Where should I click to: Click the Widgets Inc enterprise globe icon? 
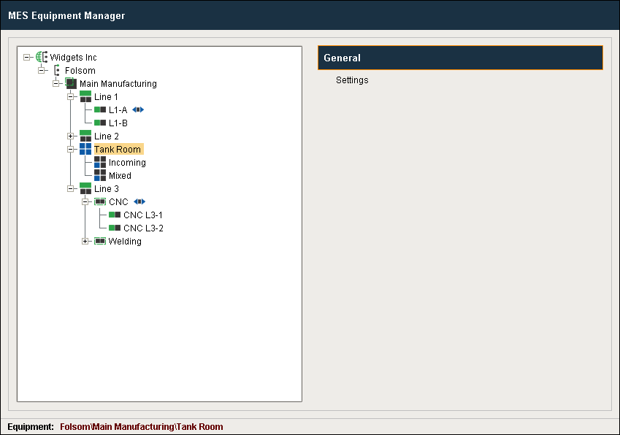tap(42, 57)
